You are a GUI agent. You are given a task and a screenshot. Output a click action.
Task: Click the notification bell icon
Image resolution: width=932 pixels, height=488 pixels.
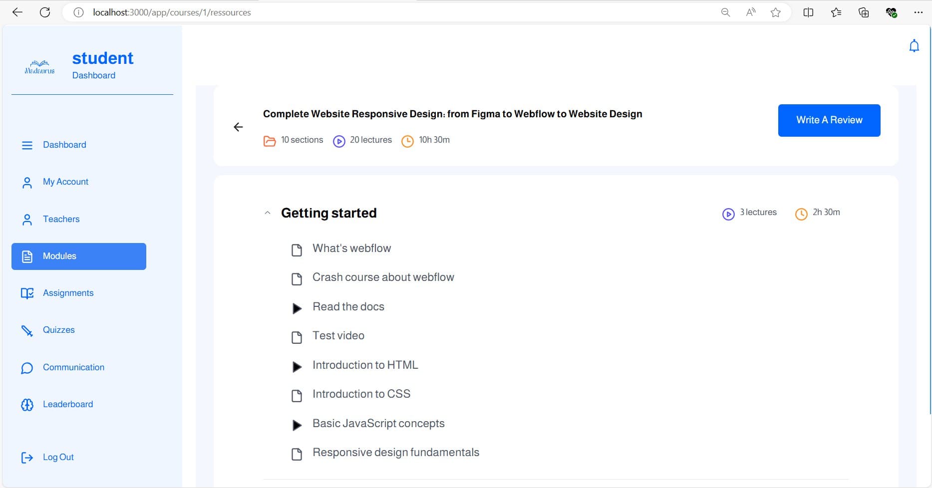point(914,46)
